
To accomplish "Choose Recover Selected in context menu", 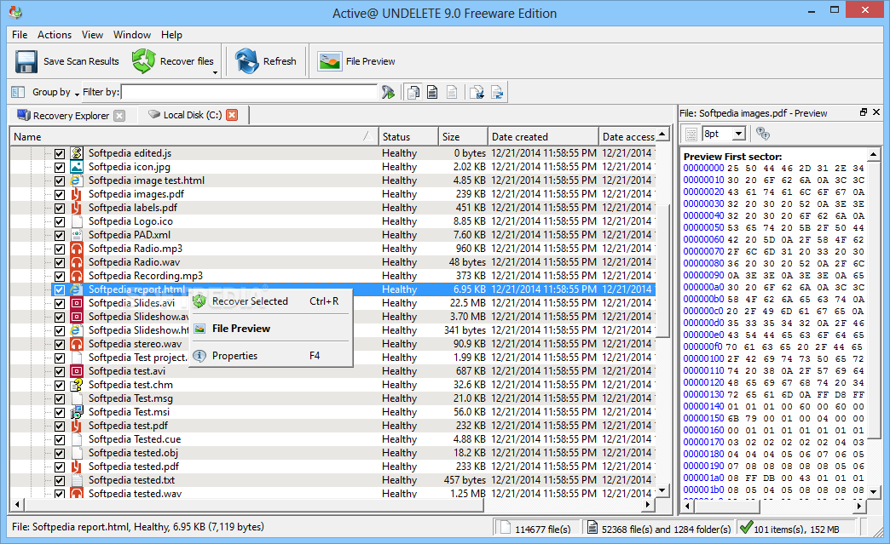I will 271,301.
